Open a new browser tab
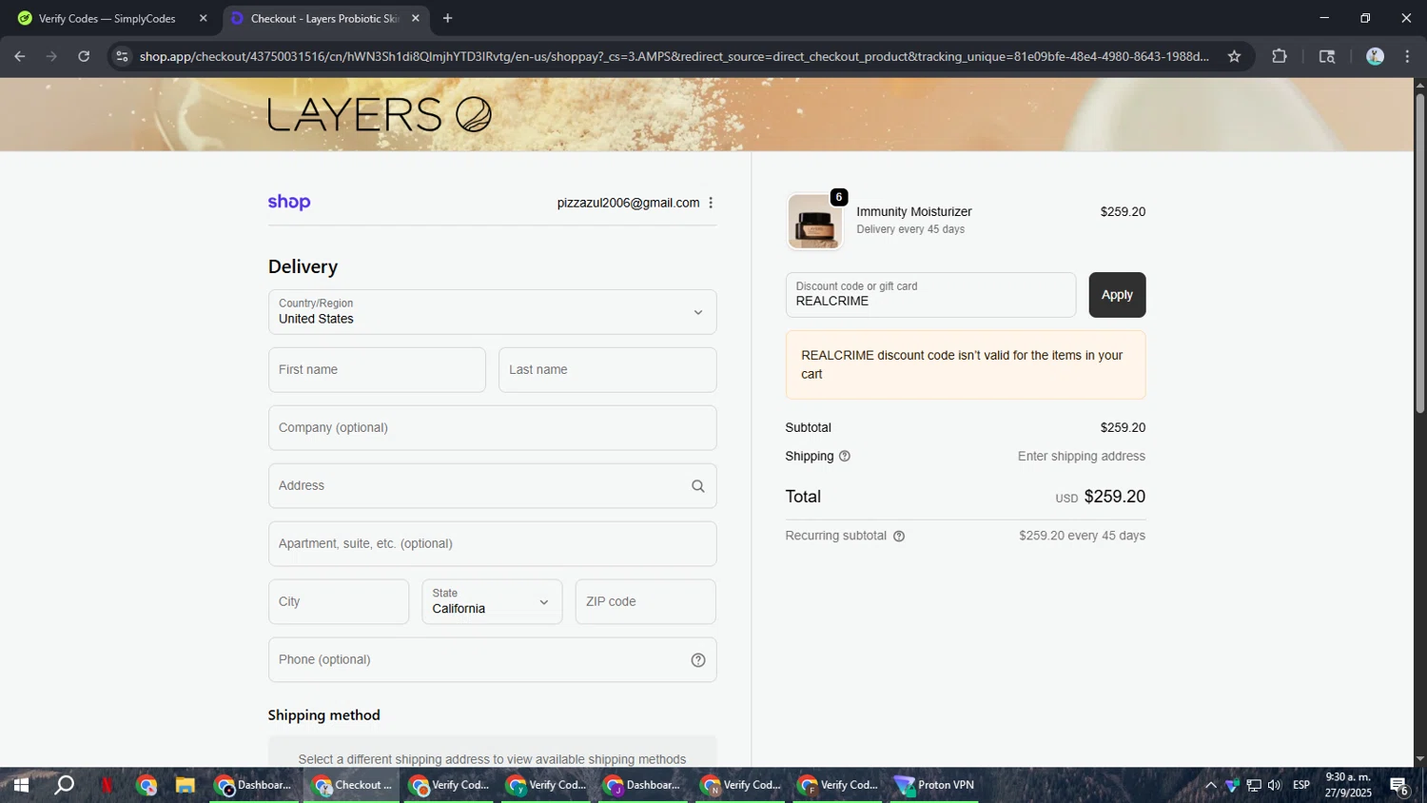 tap(447, 18)
